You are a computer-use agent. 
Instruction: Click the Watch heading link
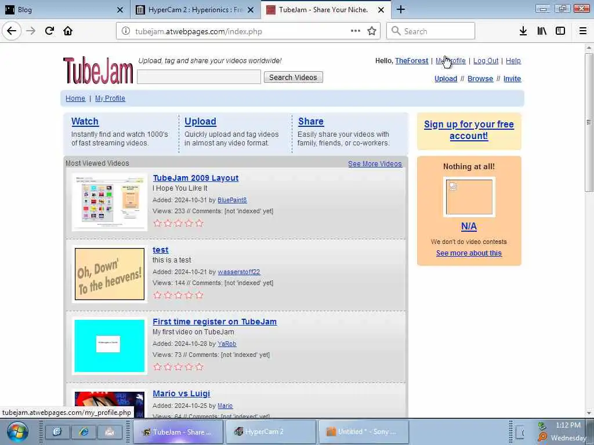(x=85, y=122)
